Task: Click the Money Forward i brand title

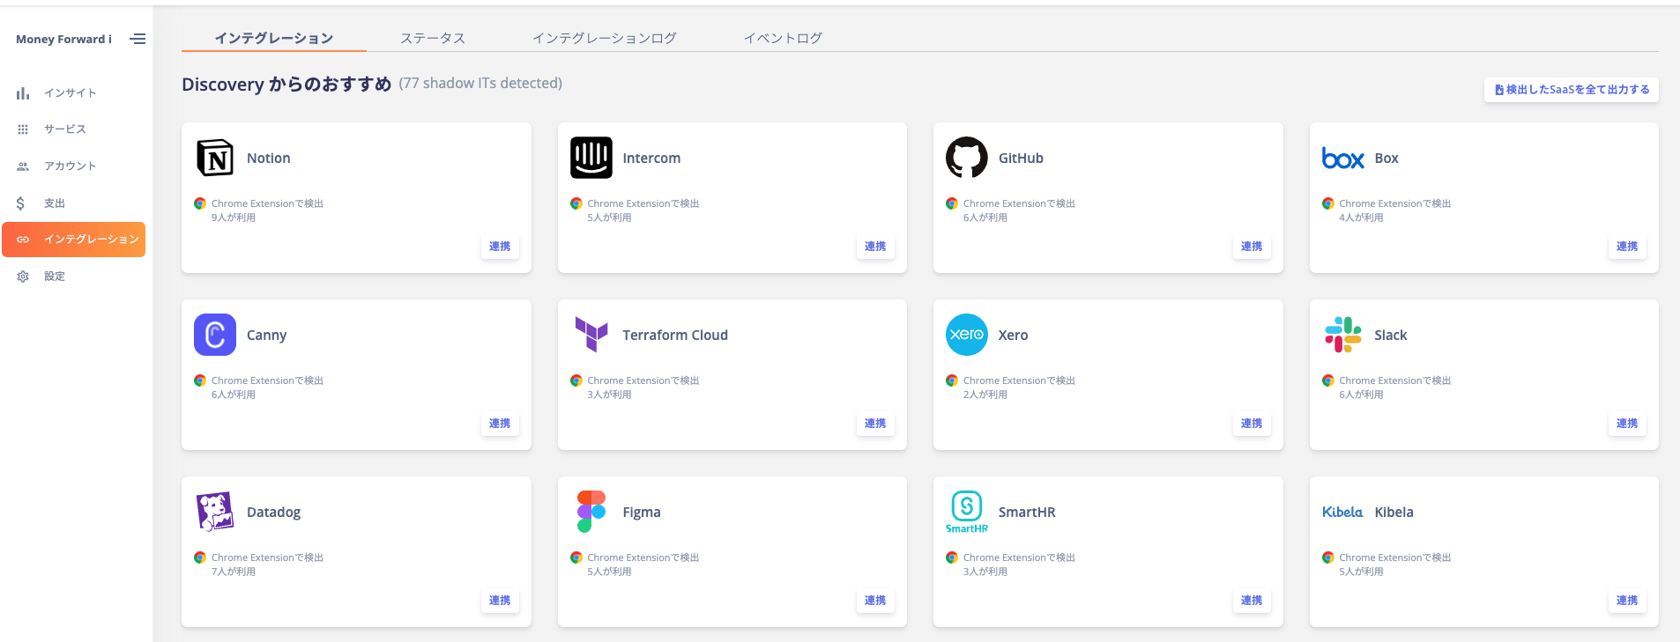Action: 63,39
